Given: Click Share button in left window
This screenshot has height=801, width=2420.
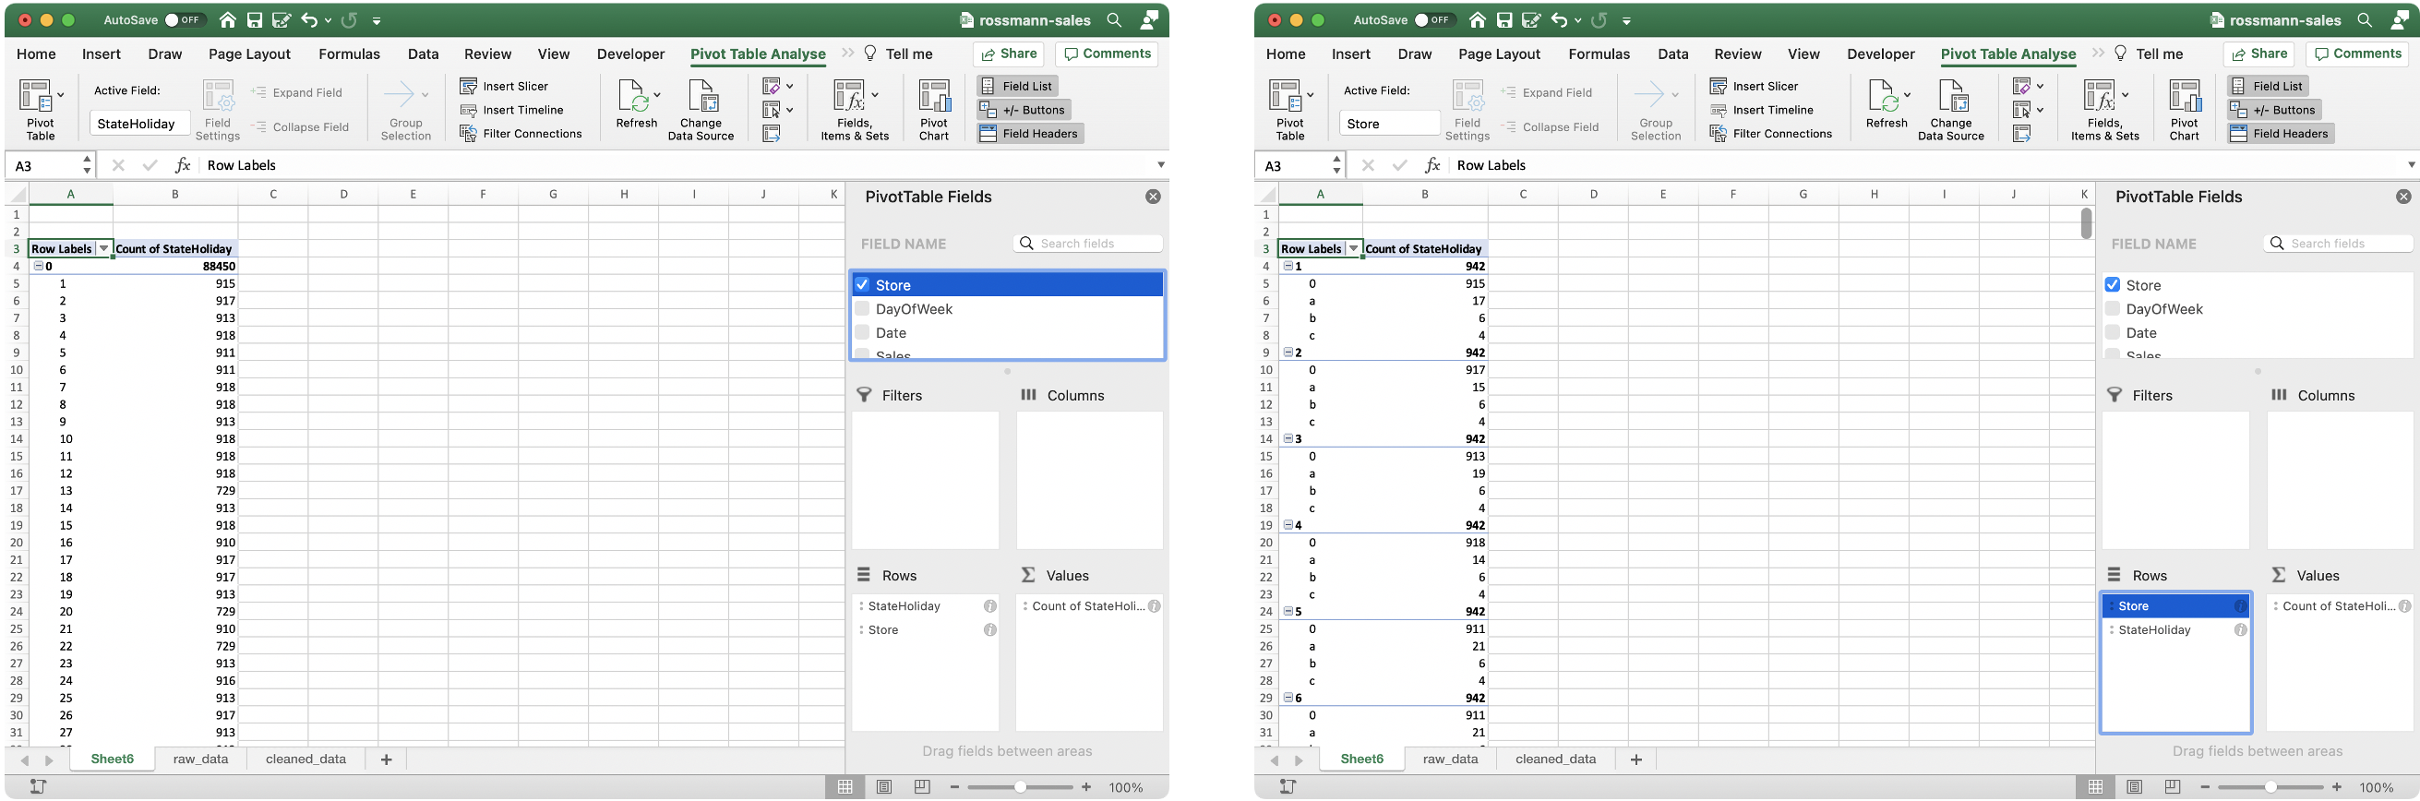Looking at the screenshot, I should 1009,54.
